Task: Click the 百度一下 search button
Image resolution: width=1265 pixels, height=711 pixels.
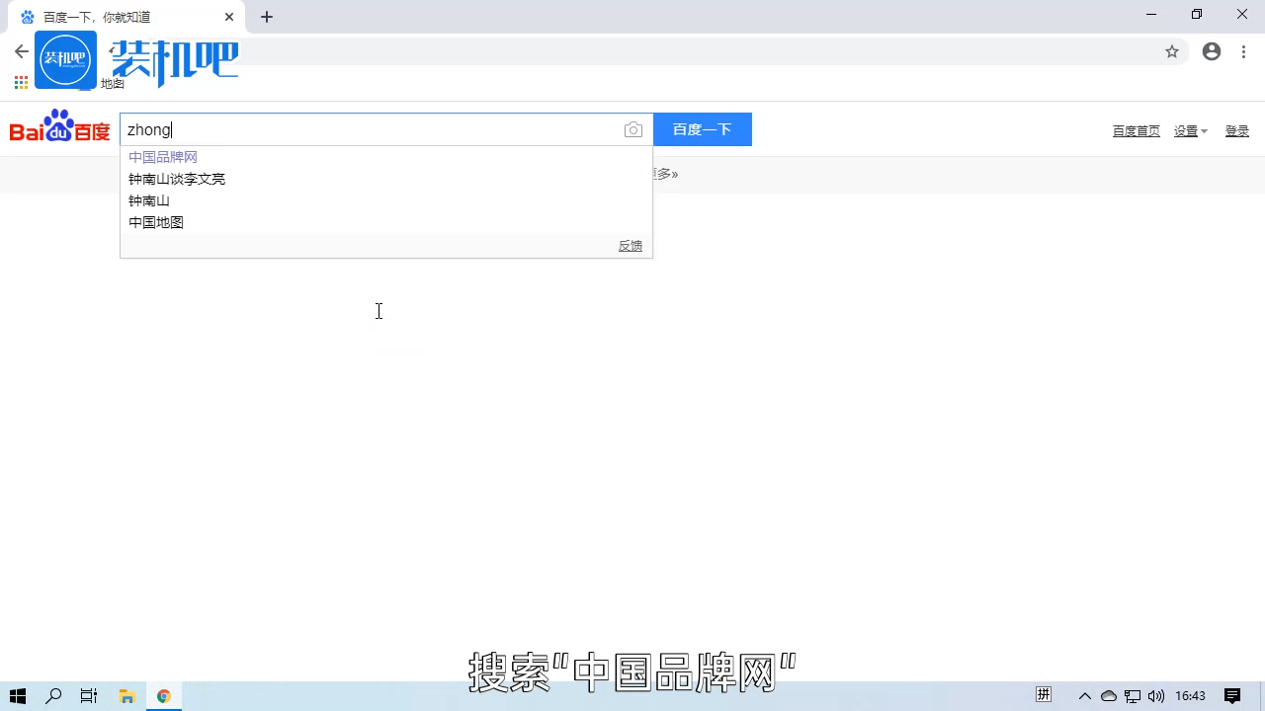Action: pyautogui.click(x=702, y=129)
